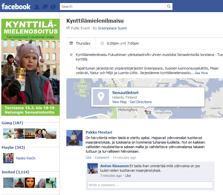223x195 pixels.
Task: Like Pakko Mestari's post
Action: (88, 157)
